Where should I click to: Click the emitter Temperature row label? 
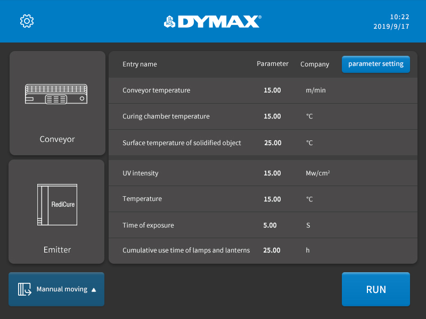click(142, 199)
